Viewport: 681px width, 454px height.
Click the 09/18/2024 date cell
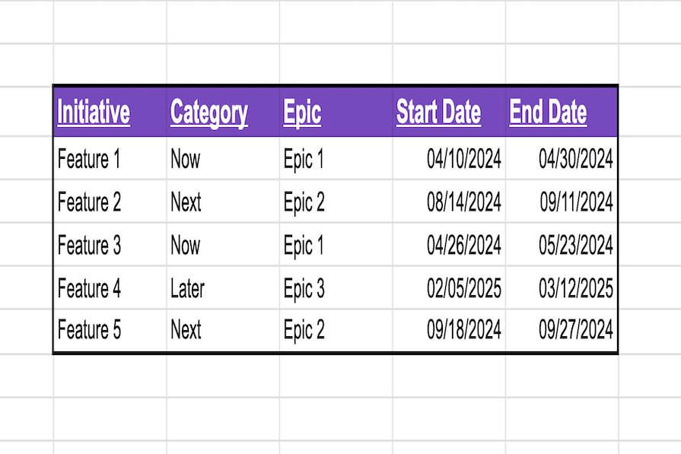tap(463, 330)
